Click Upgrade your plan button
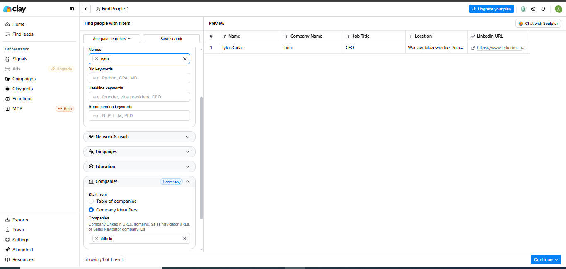The image size is (566, 269). click(491, 9)
